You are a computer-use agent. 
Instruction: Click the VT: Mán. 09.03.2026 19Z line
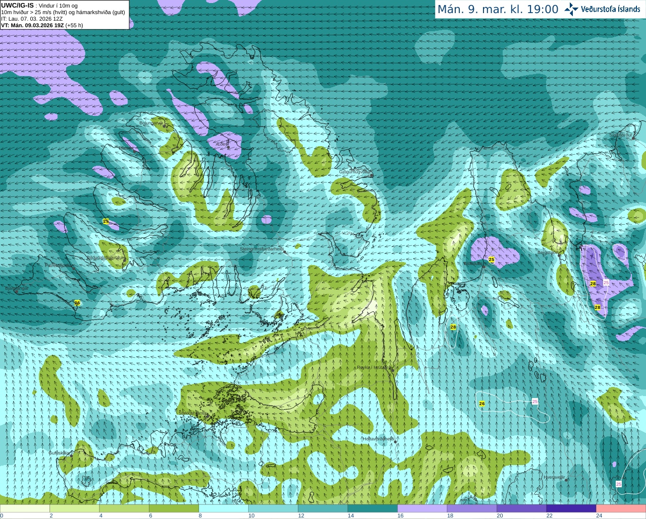[42, 25]
